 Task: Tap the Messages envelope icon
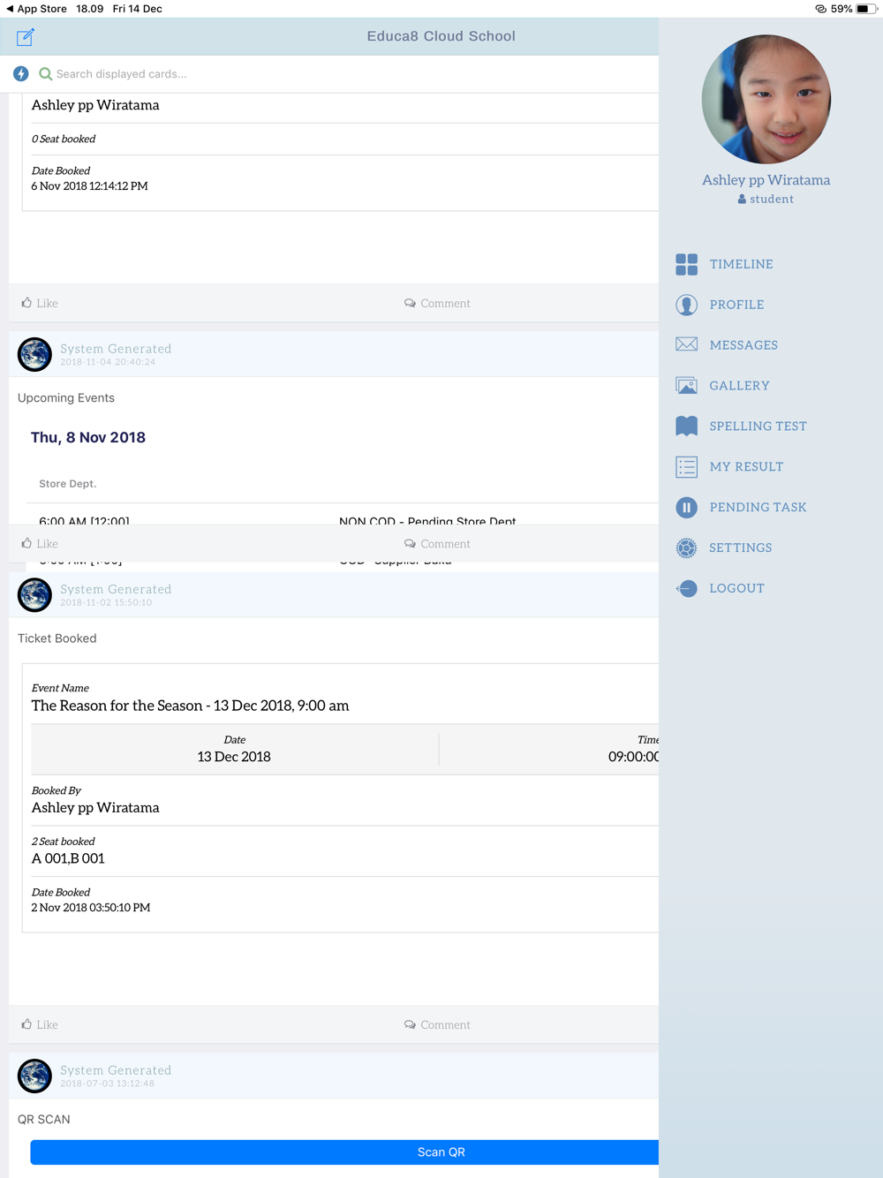pyautogui.click(x=686, y=345)
